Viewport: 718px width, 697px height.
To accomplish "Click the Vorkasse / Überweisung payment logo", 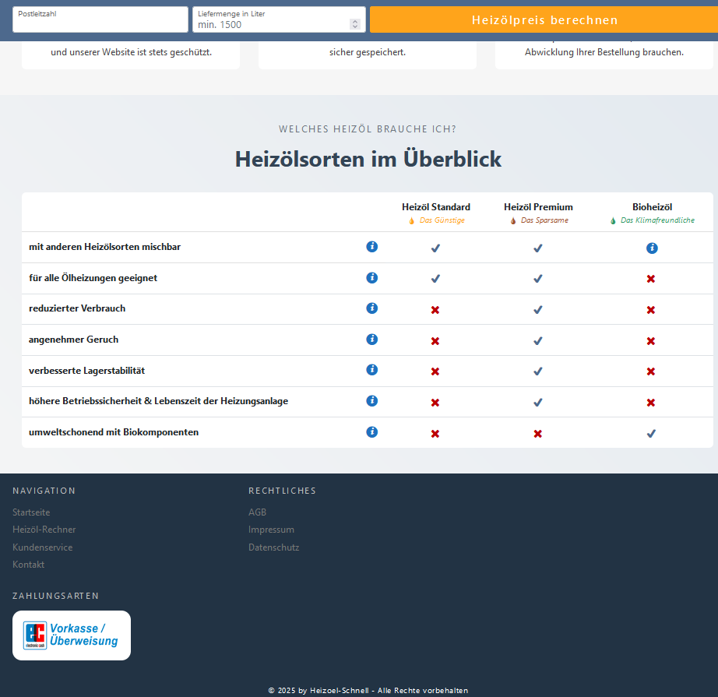I will pyautogui.click(x=72, y=635).
